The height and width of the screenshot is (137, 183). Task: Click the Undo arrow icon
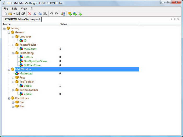51,14
